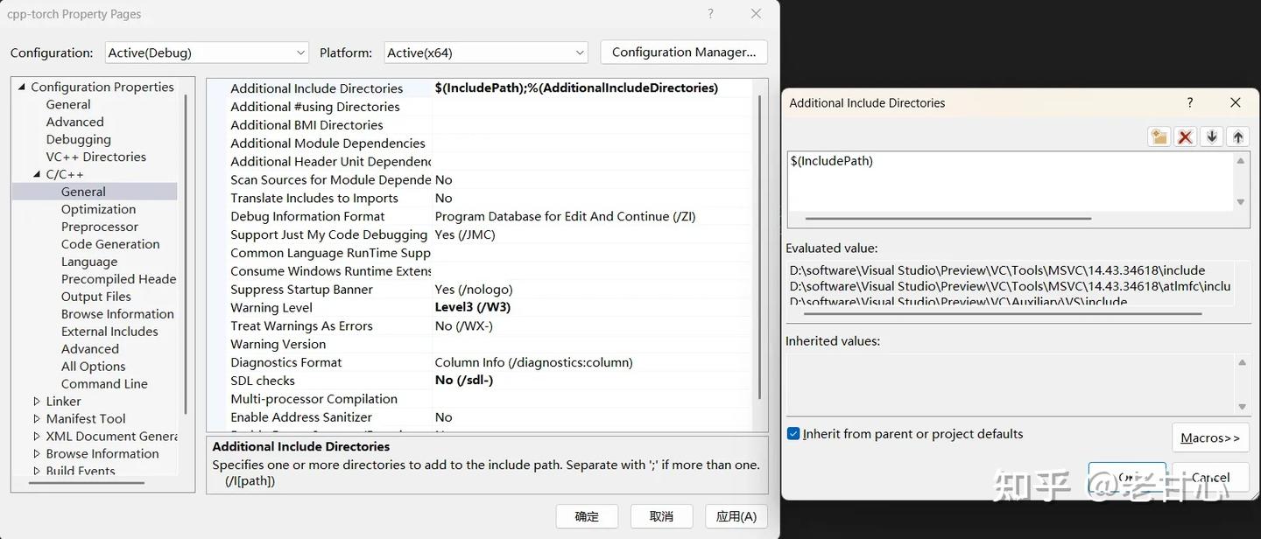Click the help question mark in Property Pages title bar

(710, 14)
